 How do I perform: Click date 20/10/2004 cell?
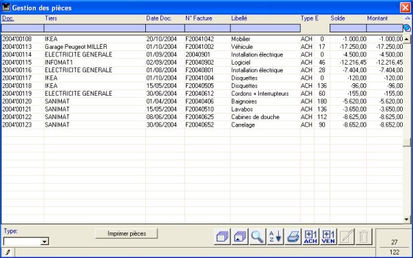(162, 39)
